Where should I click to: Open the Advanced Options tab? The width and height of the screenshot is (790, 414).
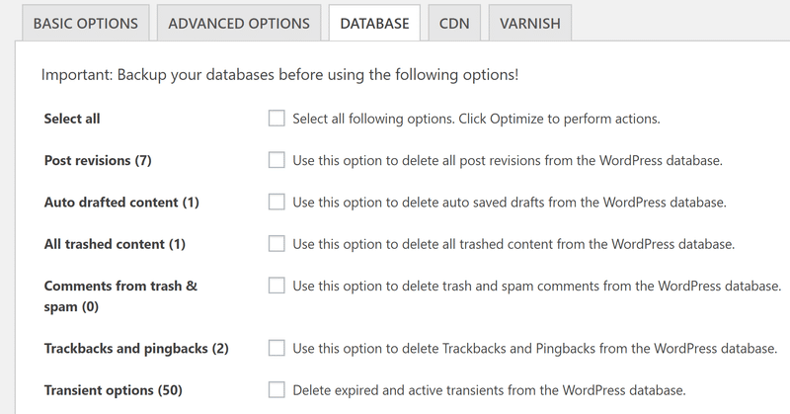[239, 23]
